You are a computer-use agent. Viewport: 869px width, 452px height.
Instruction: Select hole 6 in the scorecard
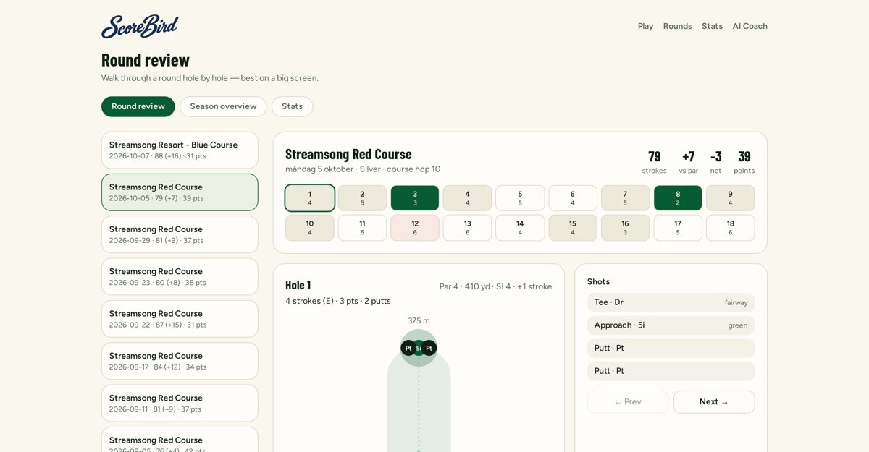[x=572, y=198]
